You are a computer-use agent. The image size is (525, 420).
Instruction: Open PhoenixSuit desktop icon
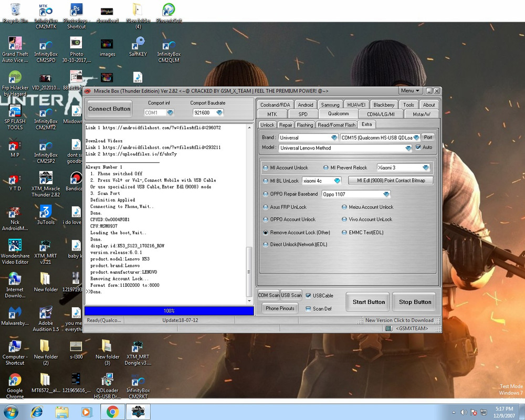(169, 14)
